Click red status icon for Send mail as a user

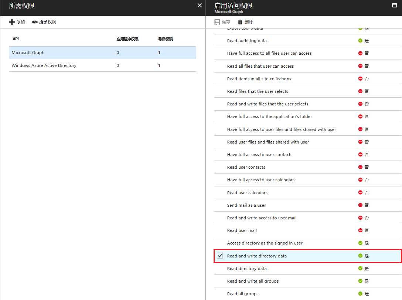[360, 205]
